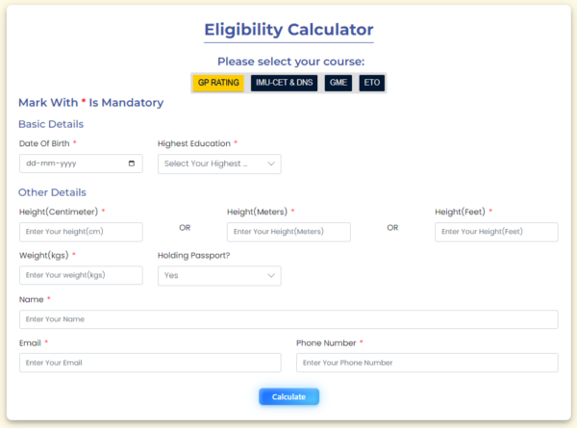Viewport: 577px width, 428px height.
Task: Click the Eligibility Calculator heading
Action: click(288, 30)
